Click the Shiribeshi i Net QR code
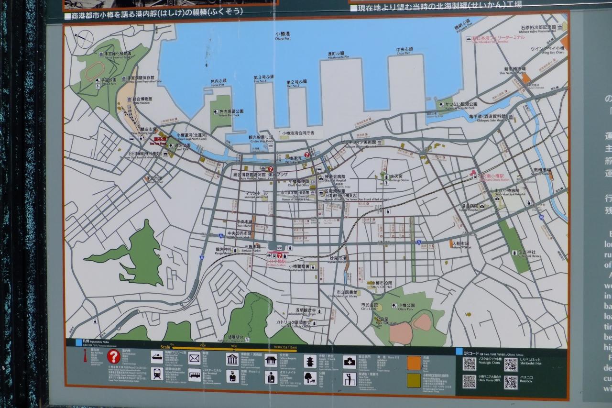612x408 pixels. (511, 364)
